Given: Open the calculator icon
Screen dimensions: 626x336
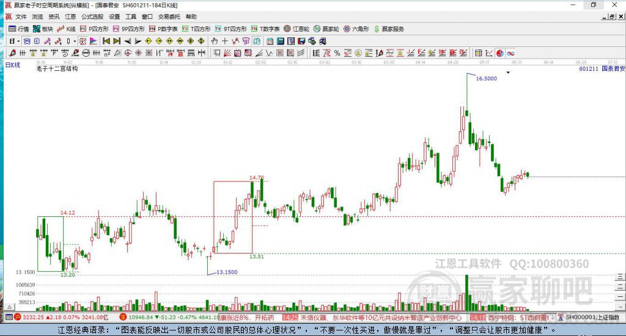Looking at the screenshot, I should click(x=280, y=41).
